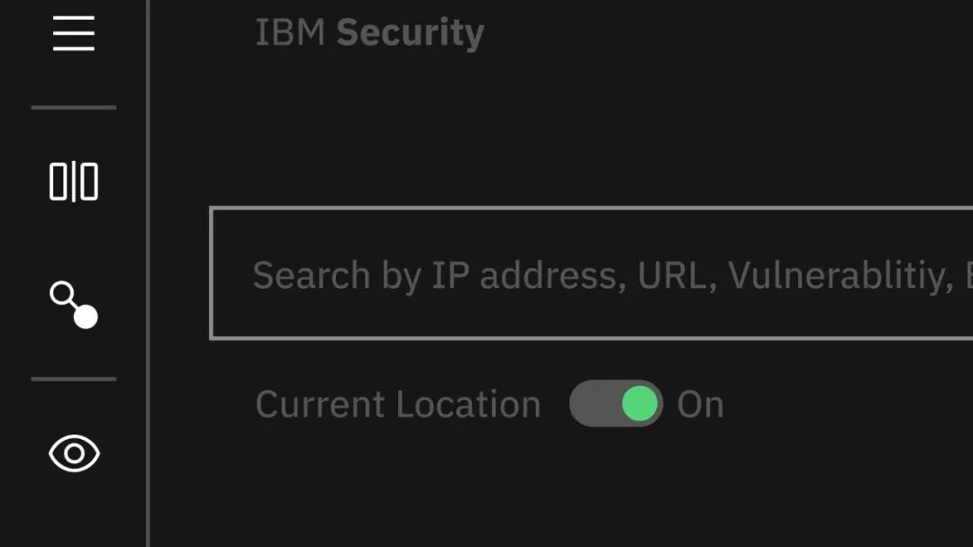Screen dimensions: 973x547
Task: Select the connected nodes icon
Action: click(x=74, y=305)
